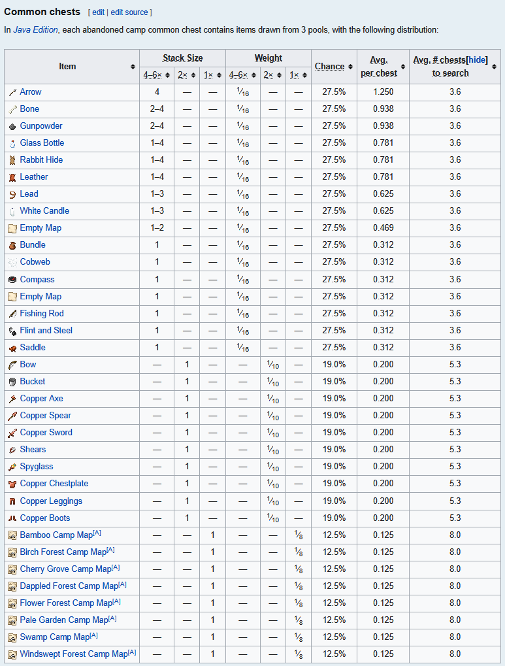Open the Birch Forest Camp Map link
505x666 pixels.
click(x=63, y=552)
